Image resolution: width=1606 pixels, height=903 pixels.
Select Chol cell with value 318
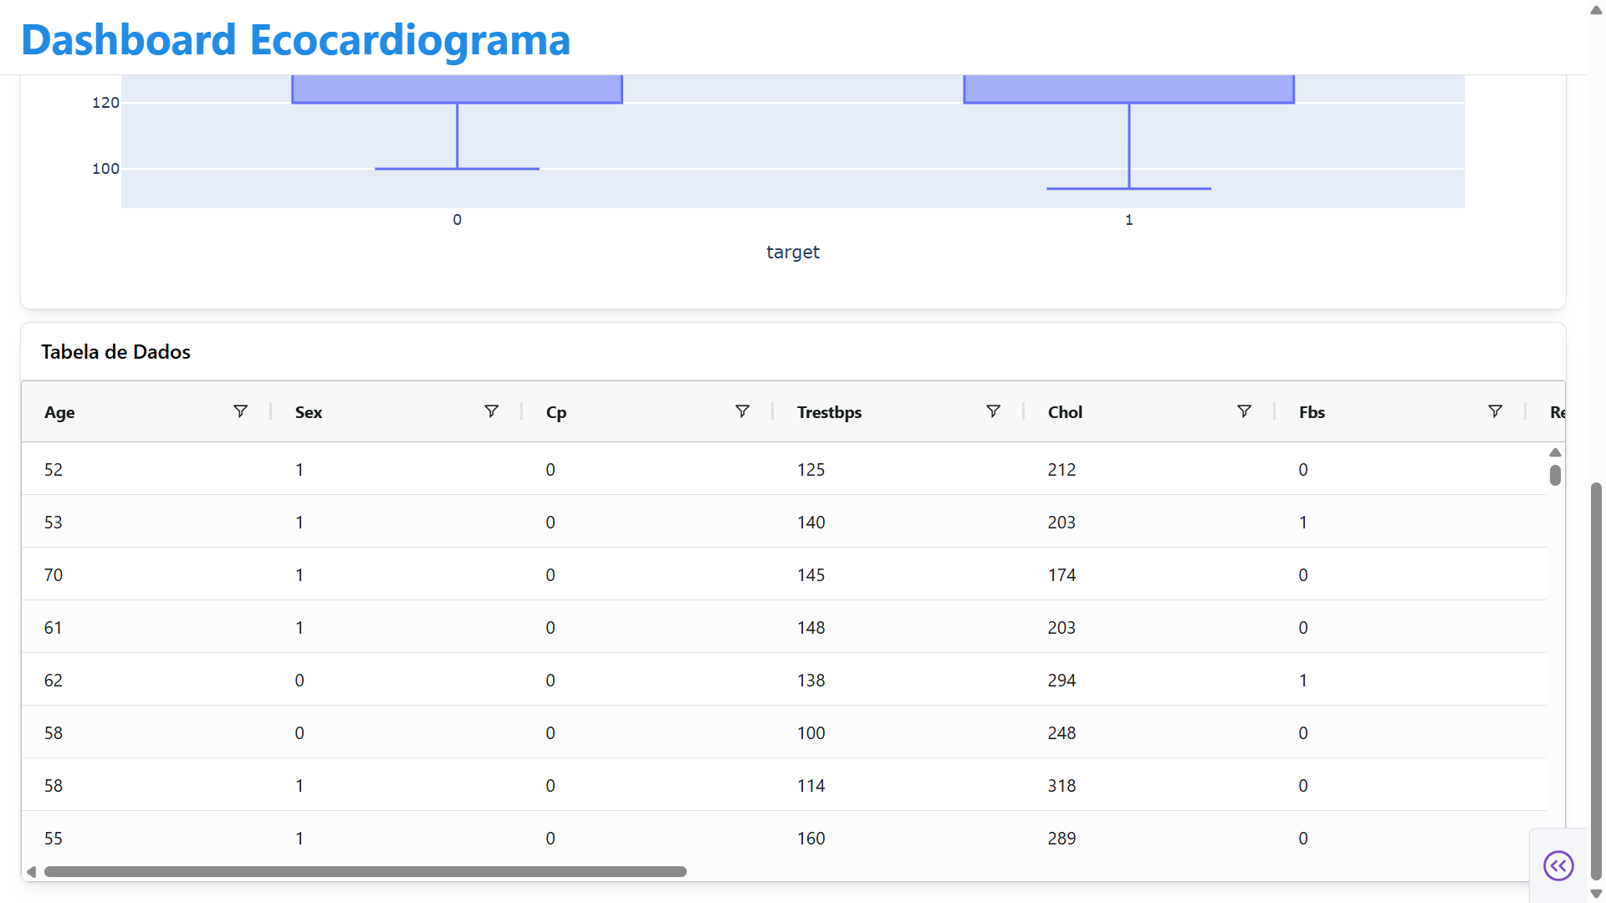pyautogui.click(x=1150, y=785)
